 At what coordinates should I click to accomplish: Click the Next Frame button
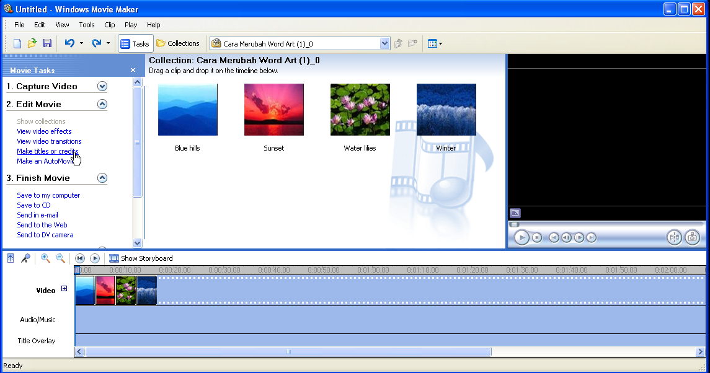(x=579, y=238)
